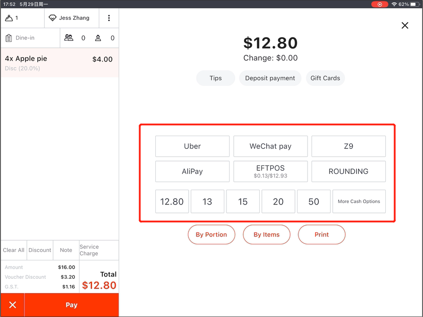Close the payment panel with X
This screenshot has height=317, width=423.
coord(405,25)
